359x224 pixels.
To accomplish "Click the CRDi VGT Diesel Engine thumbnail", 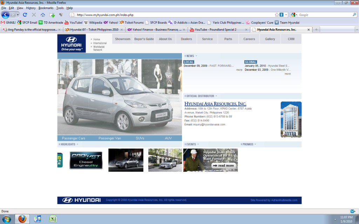I will (x=86, y=160).
